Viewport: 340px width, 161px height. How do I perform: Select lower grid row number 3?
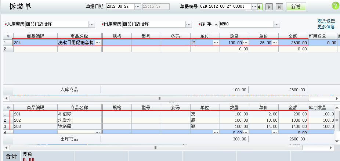tap(8, 126)
